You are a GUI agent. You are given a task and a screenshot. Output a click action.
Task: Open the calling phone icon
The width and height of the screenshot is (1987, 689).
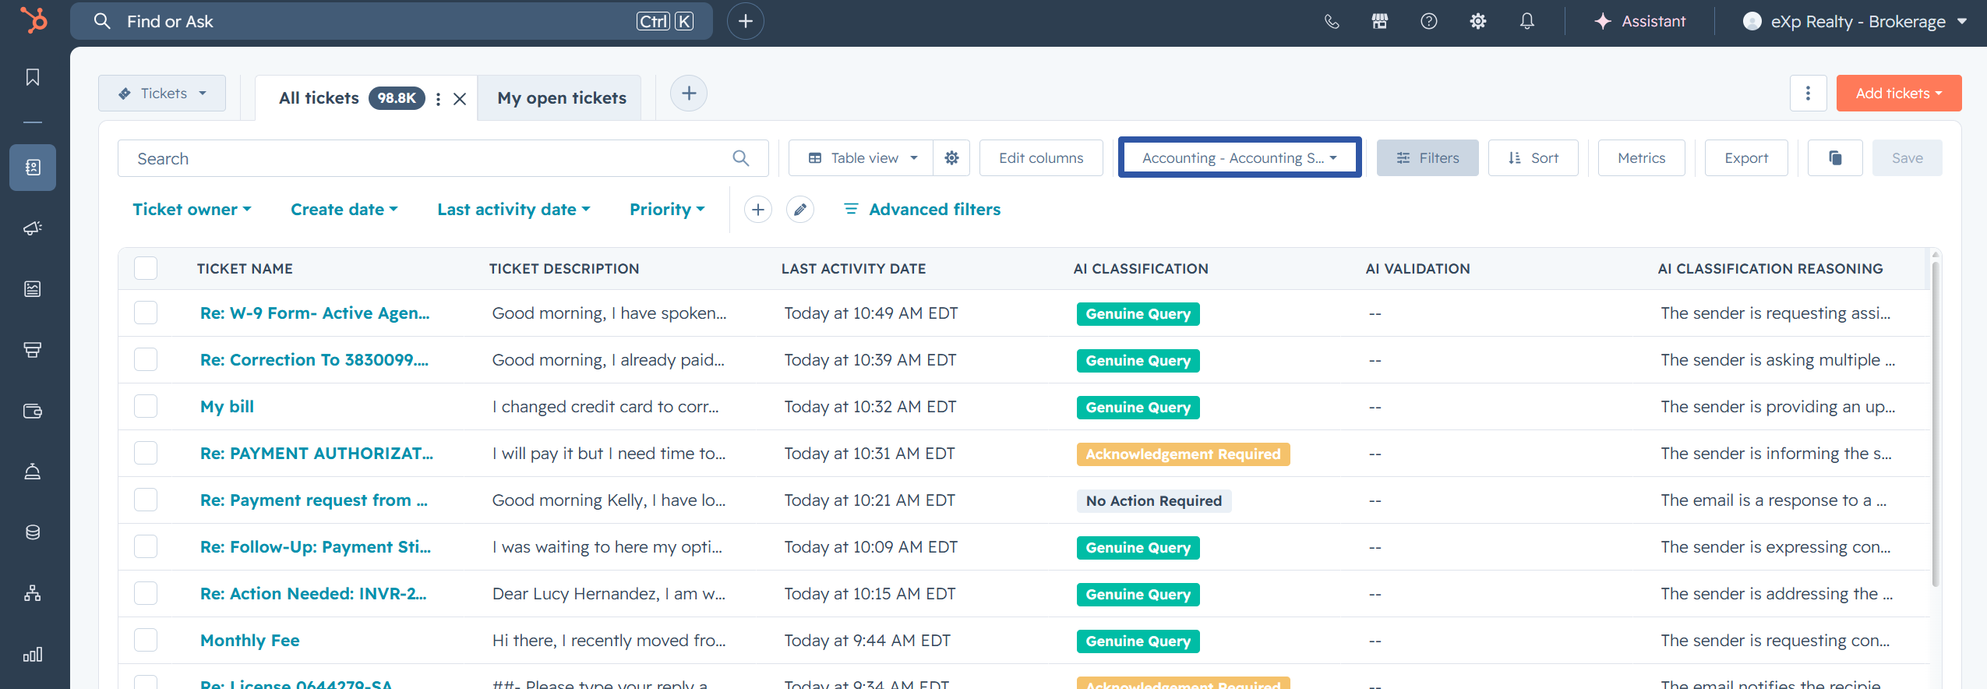tap(1332, 21)
